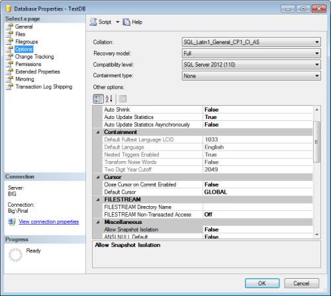
Task: Click the Mirroring page icon
Action: point(9,79)
